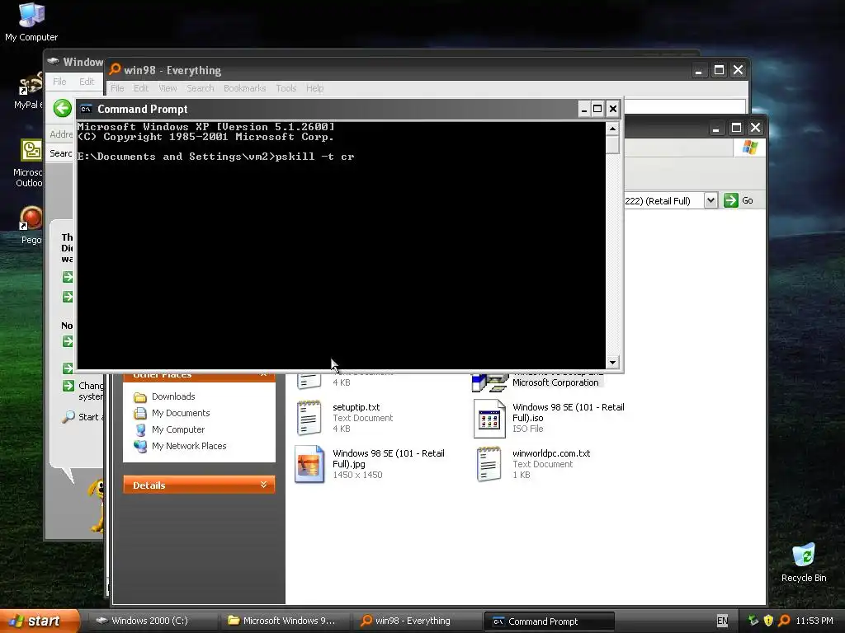
Task: Select the Windows 98 SE .jpg file icon
Action: click(309, 463)
